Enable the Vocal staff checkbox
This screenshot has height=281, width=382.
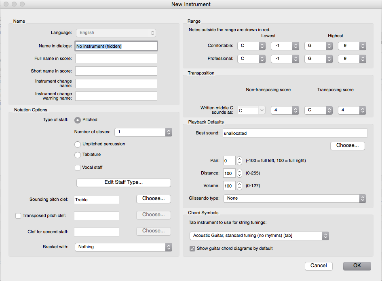(78, 168)
